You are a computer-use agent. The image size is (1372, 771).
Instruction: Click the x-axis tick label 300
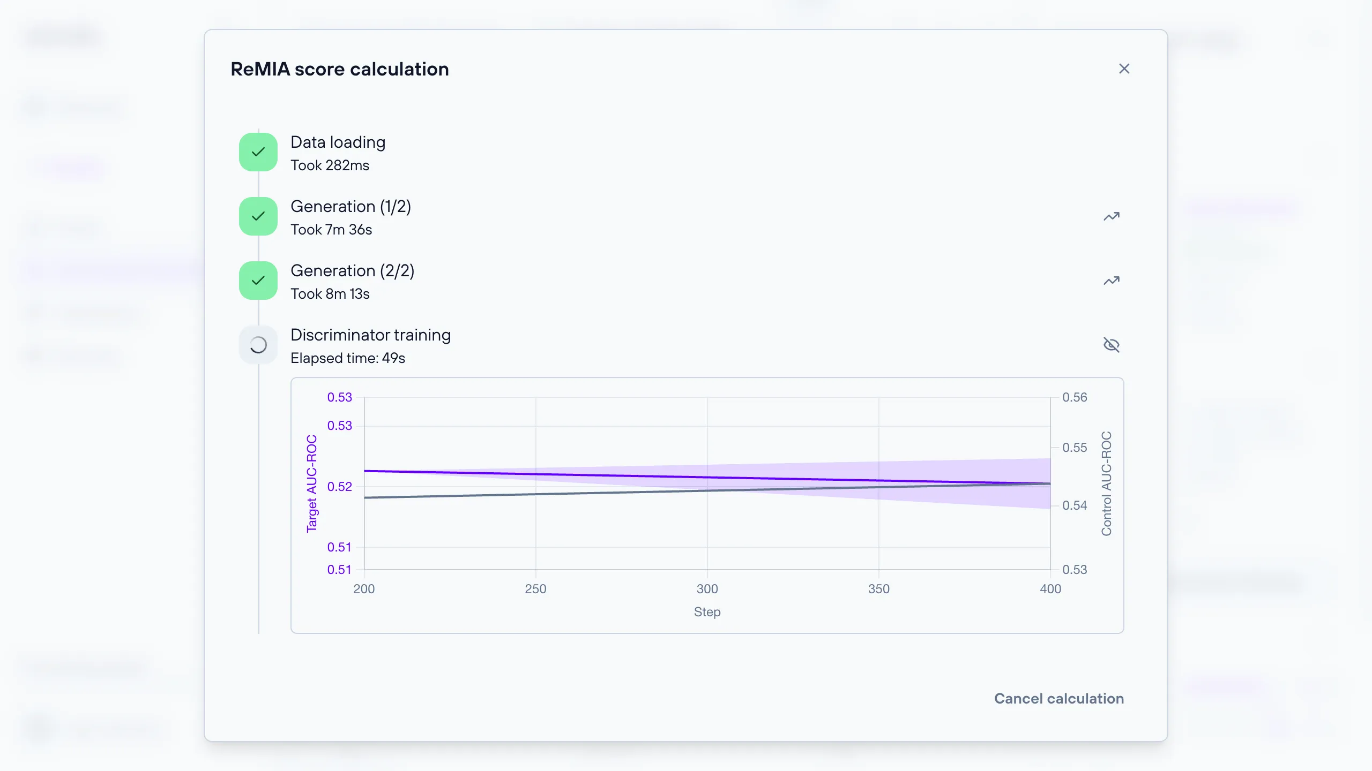click(x=707, y=589)
